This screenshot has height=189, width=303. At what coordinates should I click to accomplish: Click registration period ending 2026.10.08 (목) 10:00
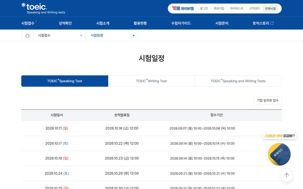203,129
